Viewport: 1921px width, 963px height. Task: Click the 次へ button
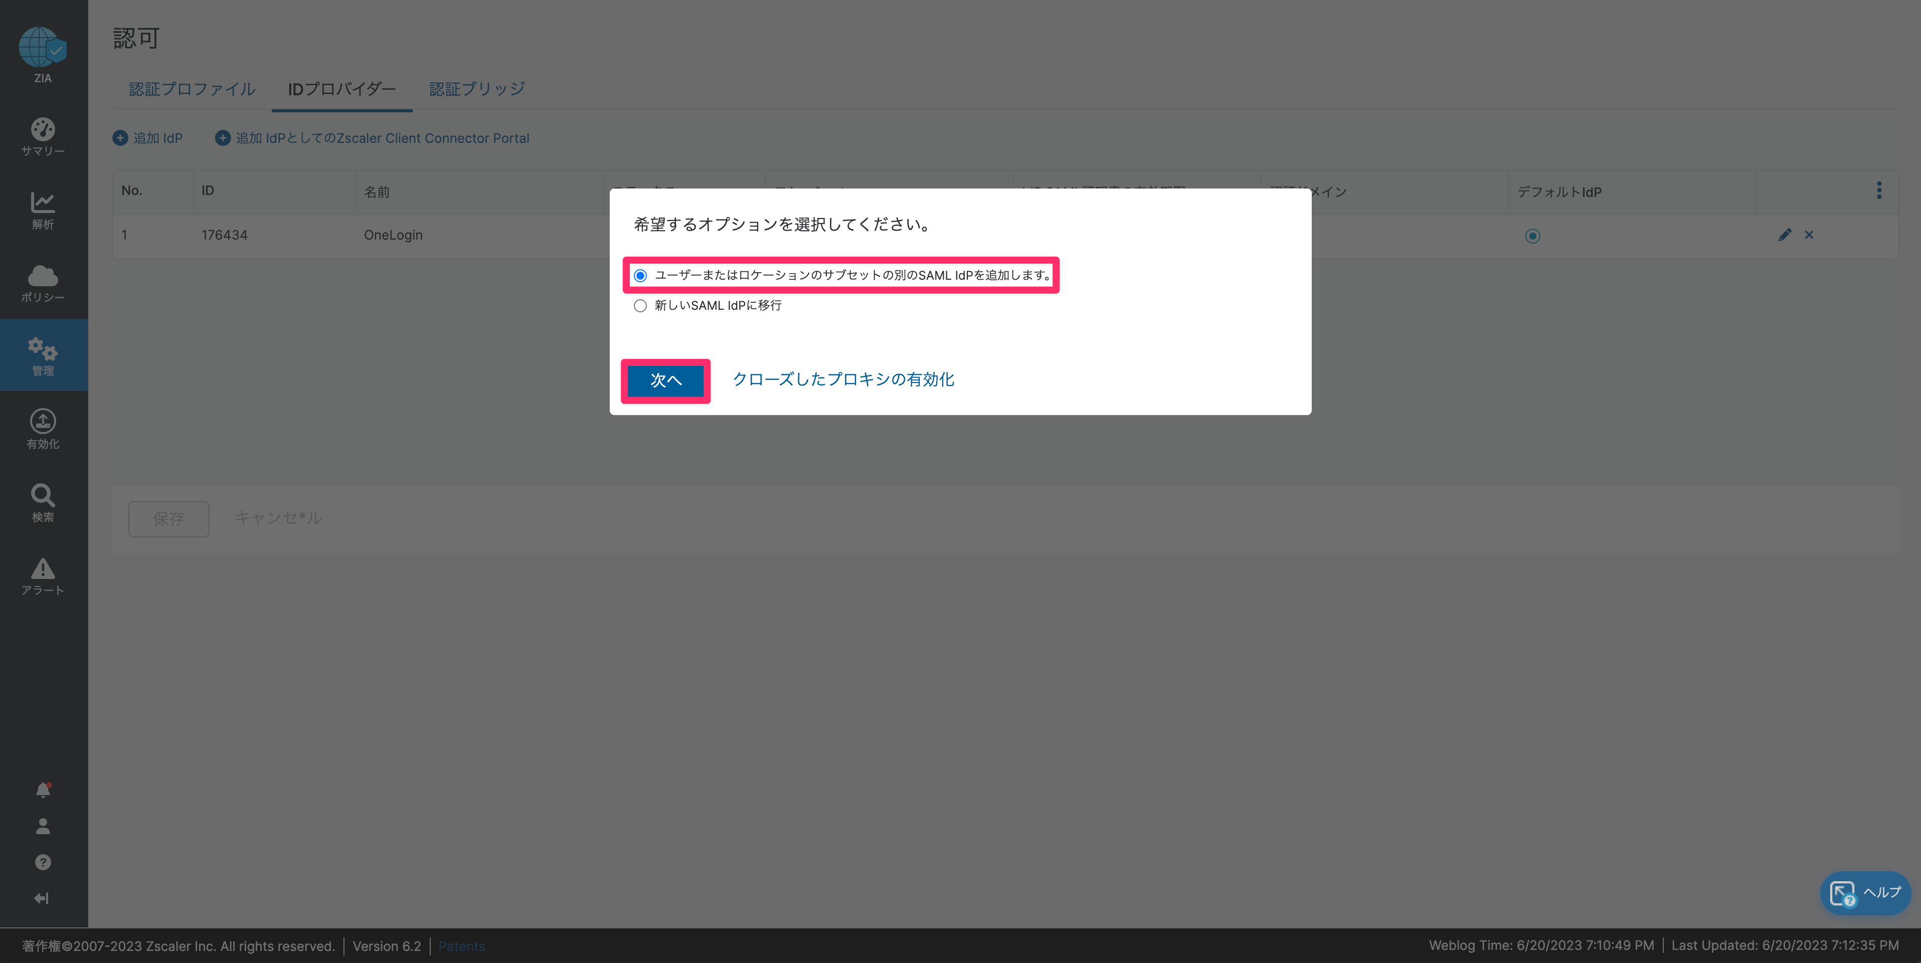point(666,381)
